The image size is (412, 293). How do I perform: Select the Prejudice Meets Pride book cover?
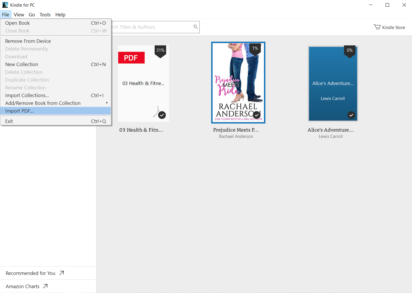click(238, 83)
